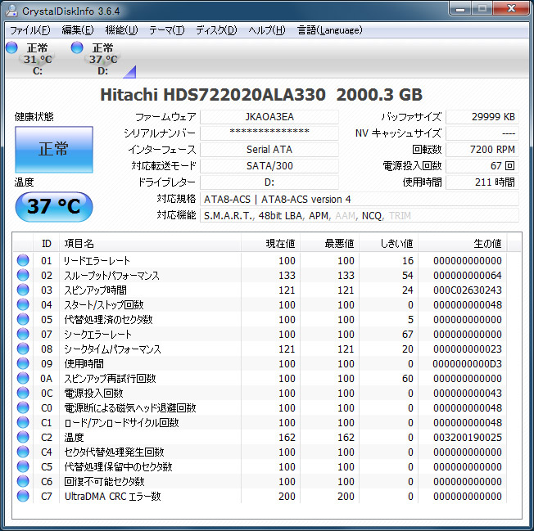Click the blue status orb for drive D:

point(77,48)
